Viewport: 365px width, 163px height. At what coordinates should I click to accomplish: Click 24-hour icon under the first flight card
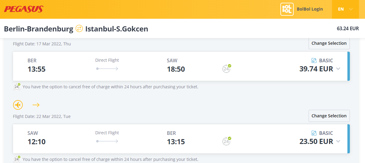point(17,86)
